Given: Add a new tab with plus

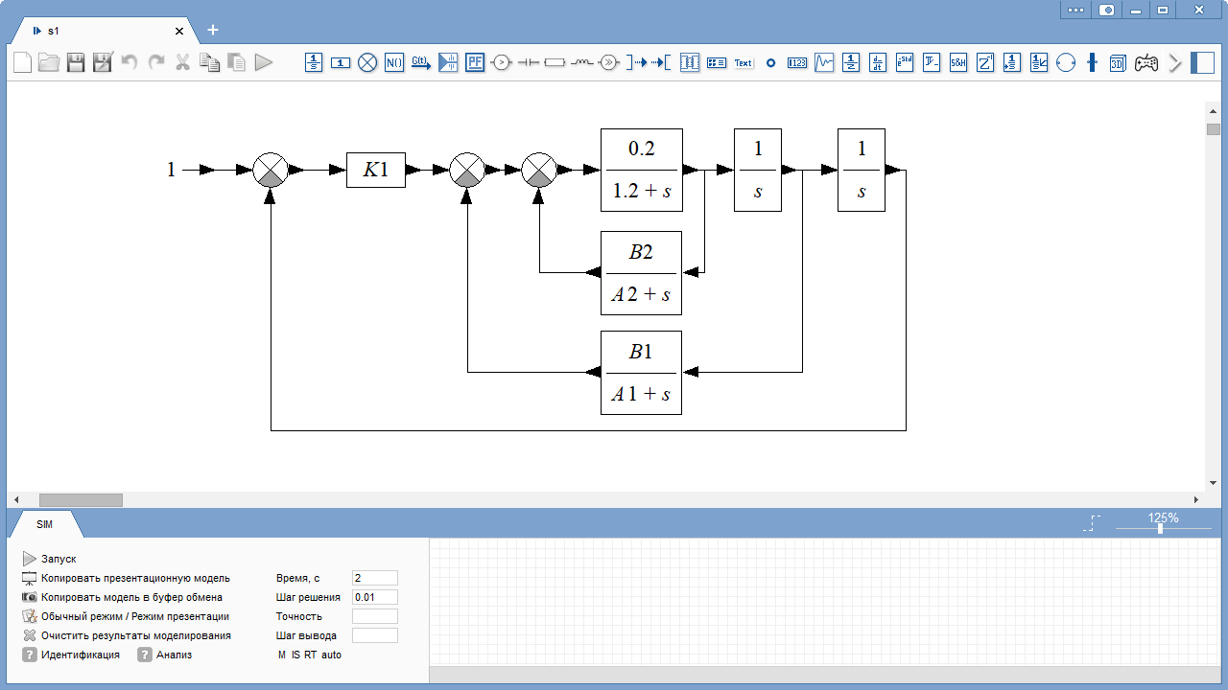Looking at the screenshot, I should (213, 30).
